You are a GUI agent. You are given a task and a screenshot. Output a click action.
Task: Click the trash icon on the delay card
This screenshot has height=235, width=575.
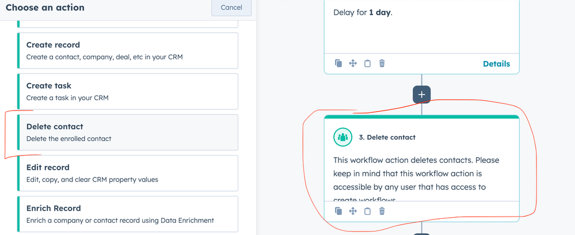[382, 63]
